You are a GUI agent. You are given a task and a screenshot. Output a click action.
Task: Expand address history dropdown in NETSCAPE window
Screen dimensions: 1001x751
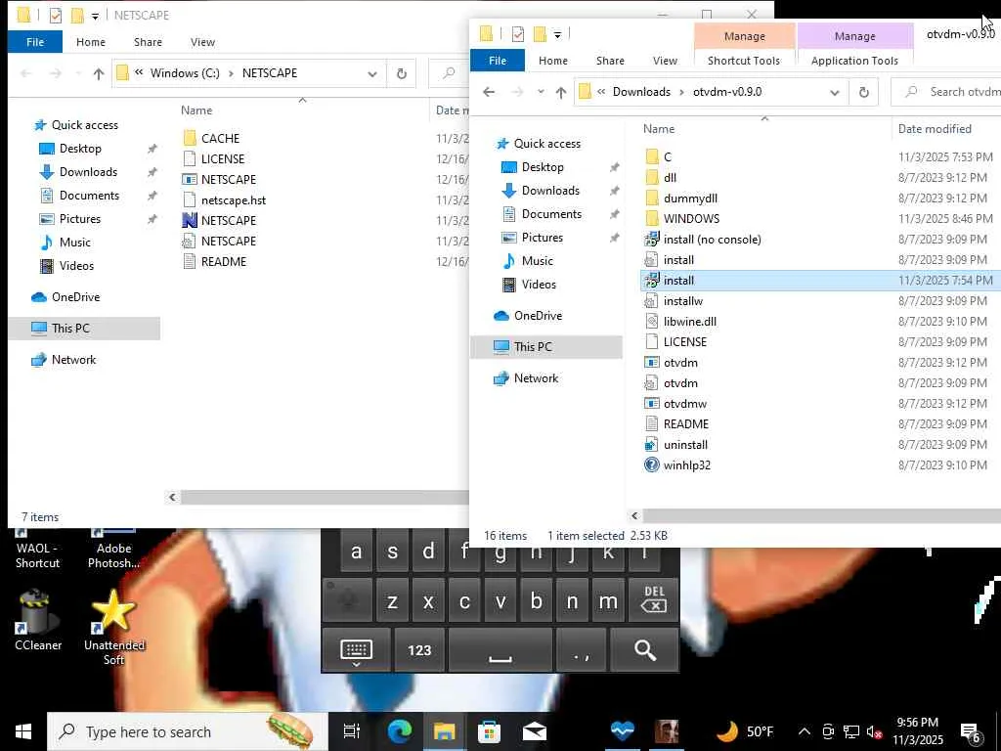(x=372, y=74)
